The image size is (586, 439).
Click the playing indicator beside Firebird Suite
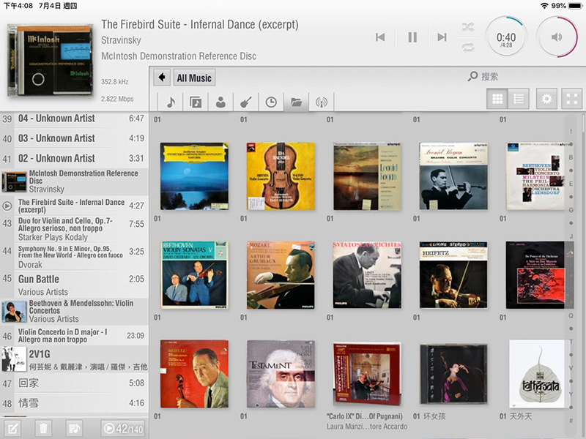point(7,206)
